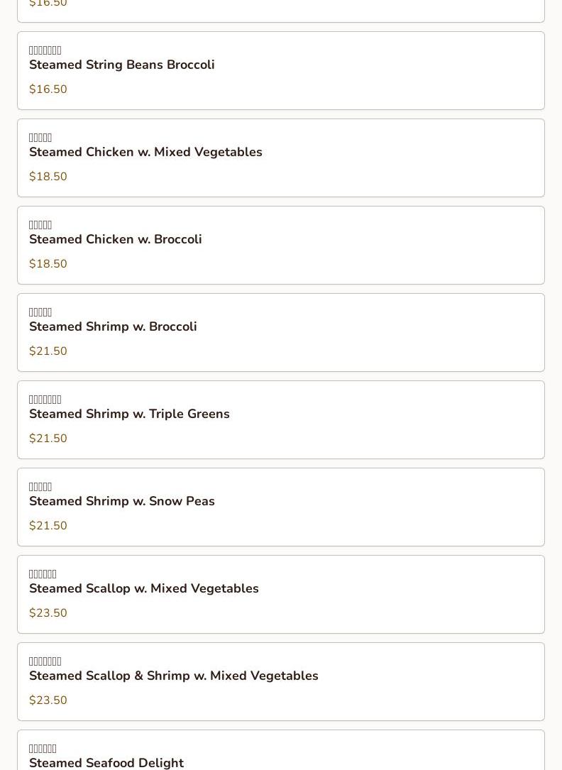This screenshot has width=562, height=770.
Task: Click the Chinese name above Steamed String Beans Broccoli
Action: pos(45,50)
